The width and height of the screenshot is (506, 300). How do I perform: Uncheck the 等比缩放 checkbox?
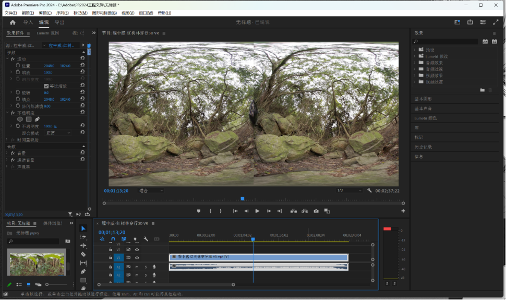pos(46,86)
